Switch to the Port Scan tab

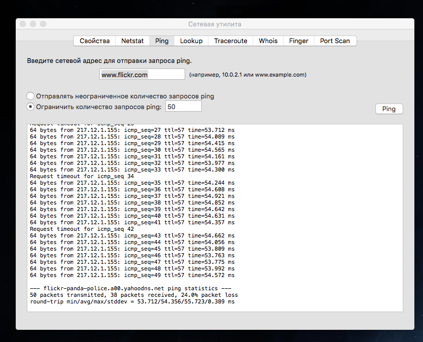[x=335, y=41]
